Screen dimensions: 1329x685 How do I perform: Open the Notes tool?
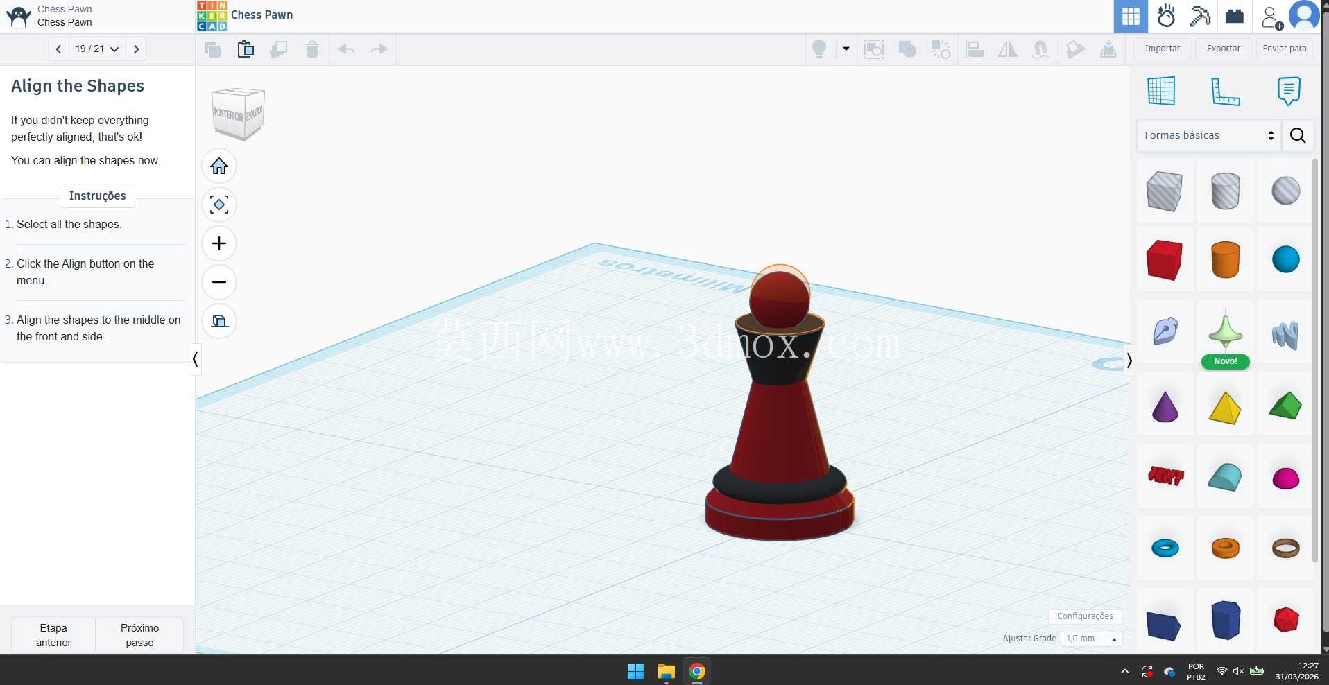click(x=1289, y=91)
